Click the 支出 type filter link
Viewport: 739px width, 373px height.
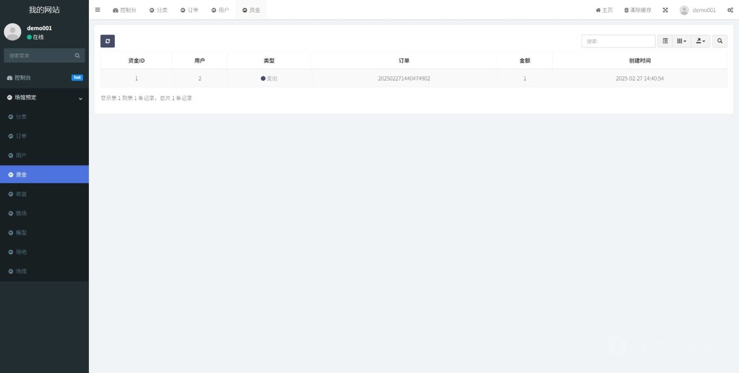click(x=272, y=78)
